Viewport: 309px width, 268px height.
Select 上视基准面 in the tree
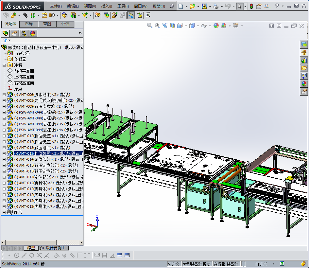coord(24,77)
